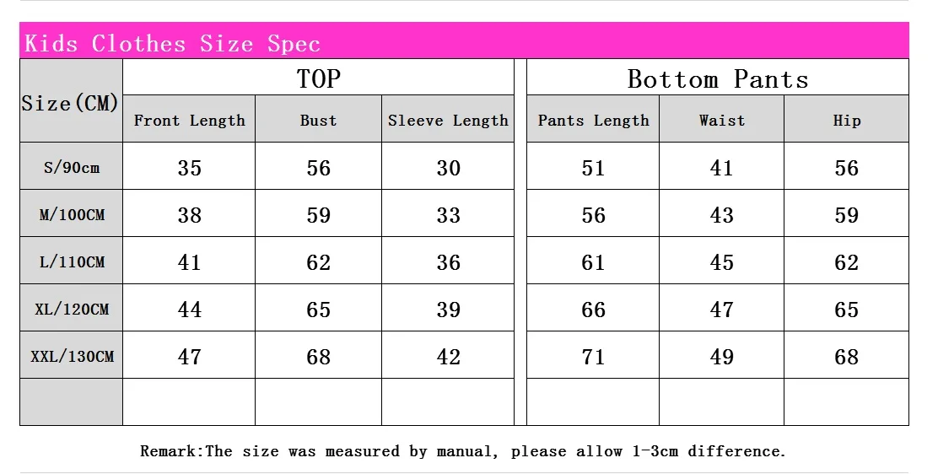Viewport: 938px width, 474px height.
Task: Click the TOP section header
Action: point(318,78)
